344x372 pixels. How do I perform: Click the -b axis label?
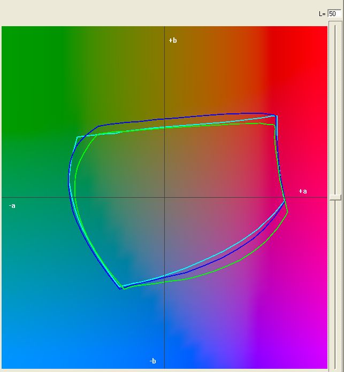pos(152,361)
